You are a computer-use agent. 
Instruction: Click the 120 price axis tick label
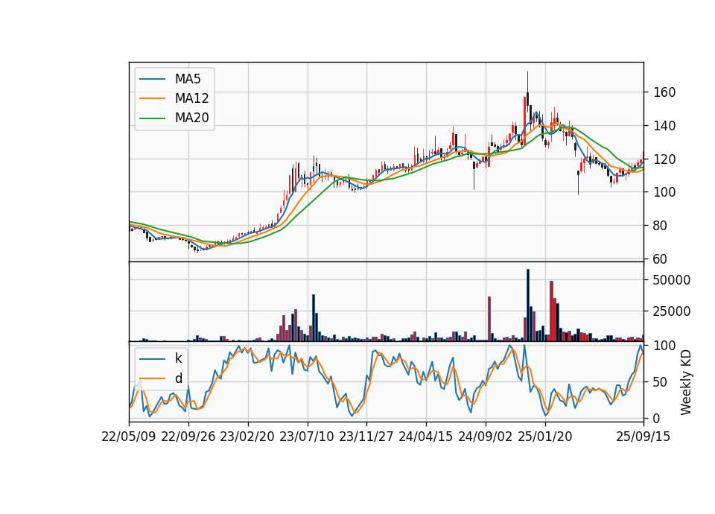click(664, 159)
